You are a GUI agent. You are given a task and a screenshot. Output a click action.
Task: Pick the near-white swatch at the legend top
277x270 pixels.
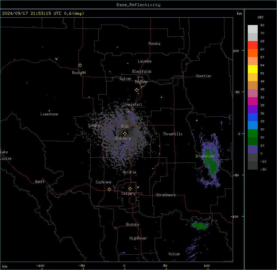pos(253,29)
